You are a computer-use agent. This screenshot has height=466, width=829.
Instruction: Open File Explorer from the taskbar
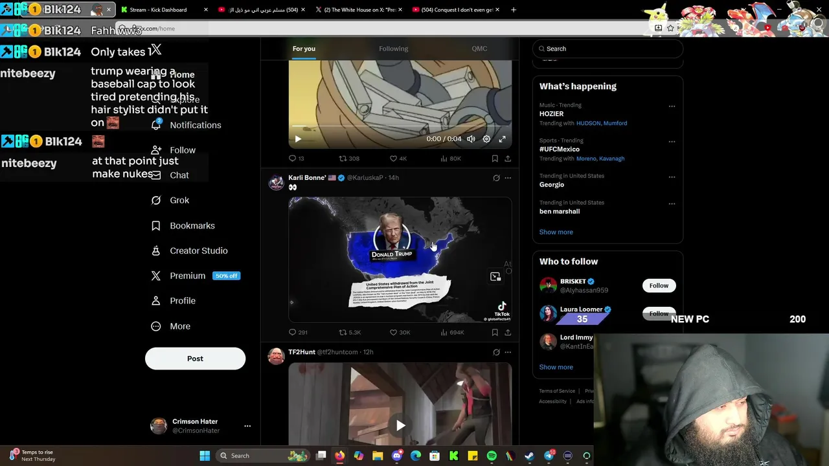pyautogui.click(x=378, y=456)
